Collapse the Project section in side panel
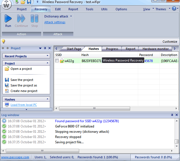 tap(48, 63)
